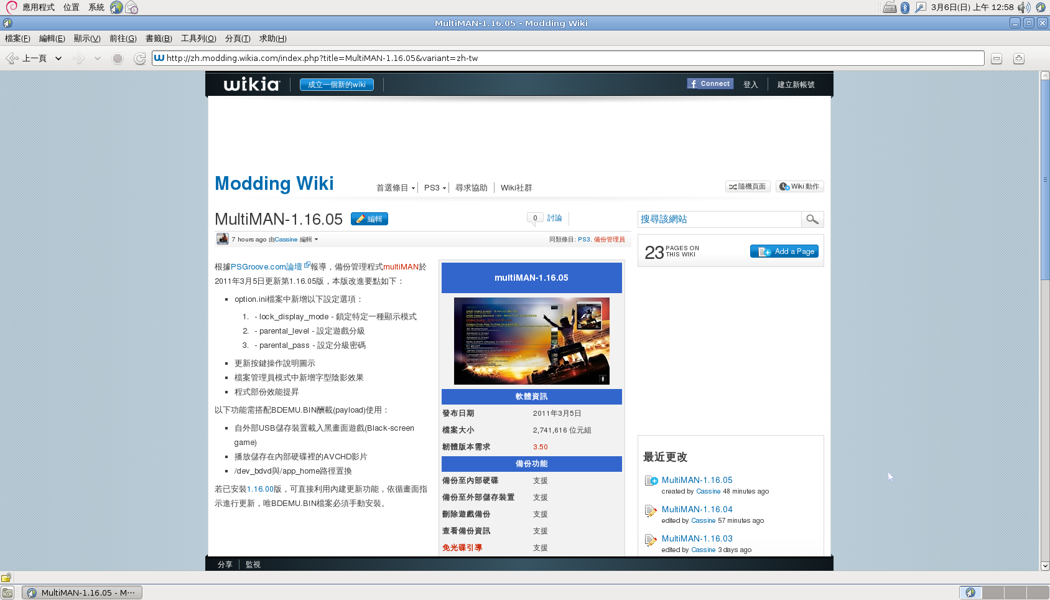
Task: Click the Debian logo in top panel
Action: point(11,7)
